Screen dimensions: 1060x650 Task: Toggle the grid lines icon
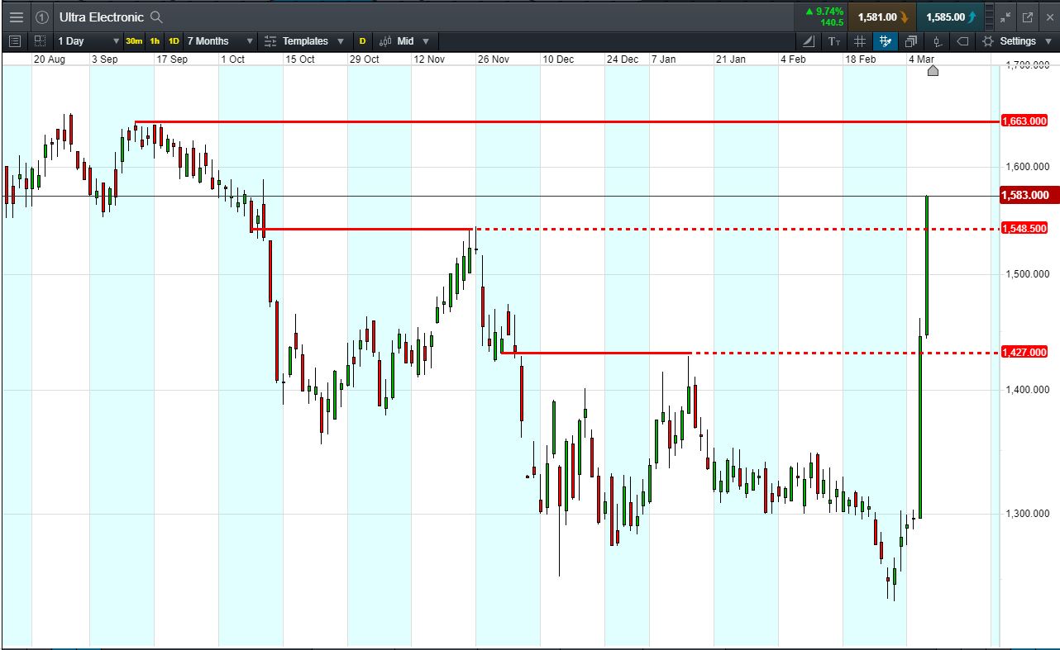[x=860, y=40]
